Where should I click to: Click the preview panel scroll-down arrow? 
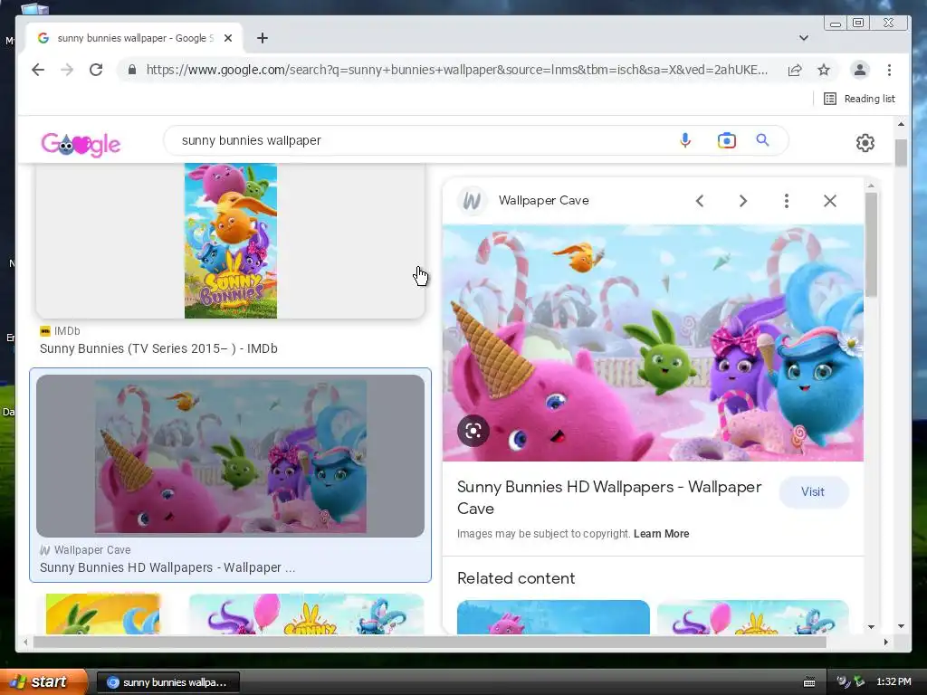871,626
